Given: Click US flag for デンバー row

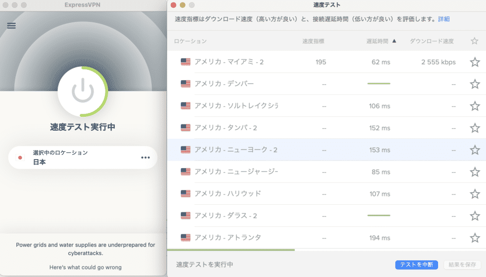Looking at the screenshot, I should (x=186, y=84).
